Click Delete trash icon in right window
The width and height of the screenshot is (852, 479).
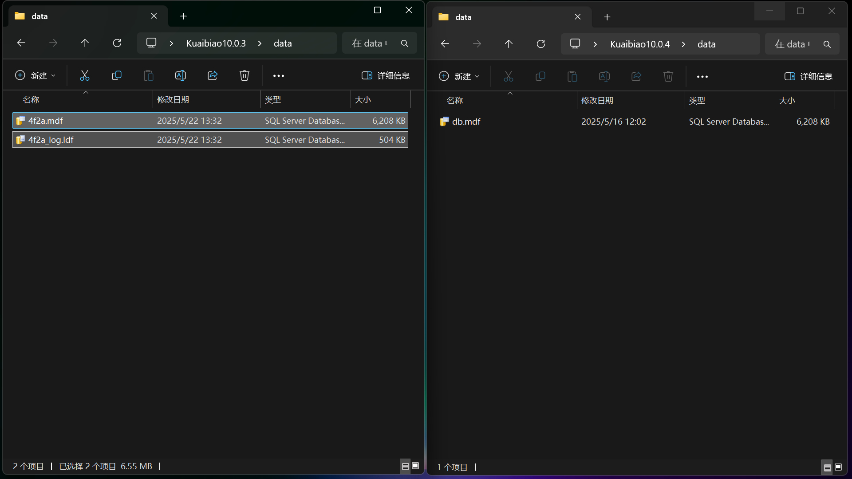668,76
